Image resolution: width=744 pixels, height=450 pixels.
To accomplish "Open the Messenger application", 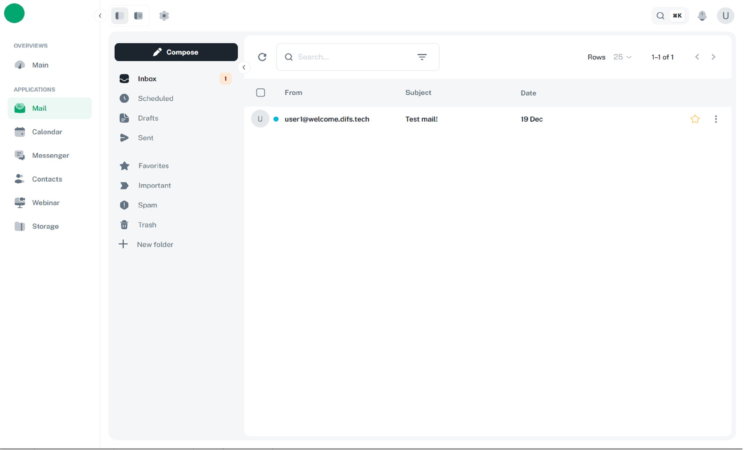I will coord(50,155).
